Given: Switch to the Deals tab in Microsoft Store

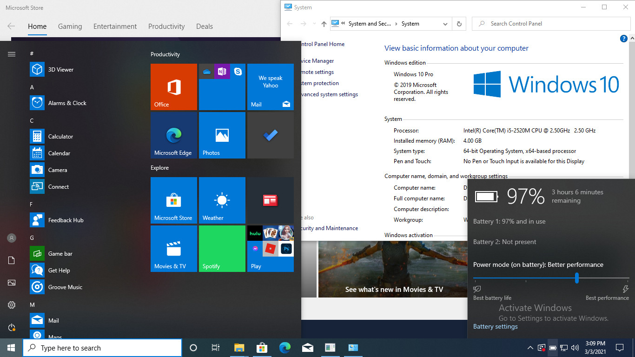Looking at the screenshot, I should point(205,26).
